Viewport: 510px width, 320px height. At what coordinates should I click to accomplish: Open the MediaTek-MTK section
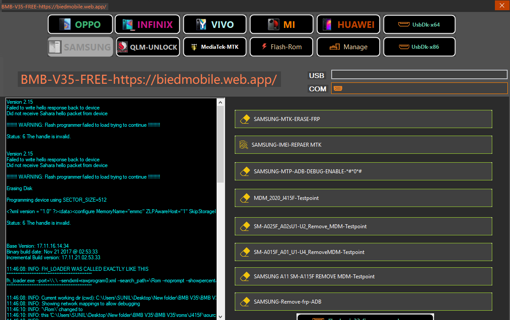click(x=215, y=47)
